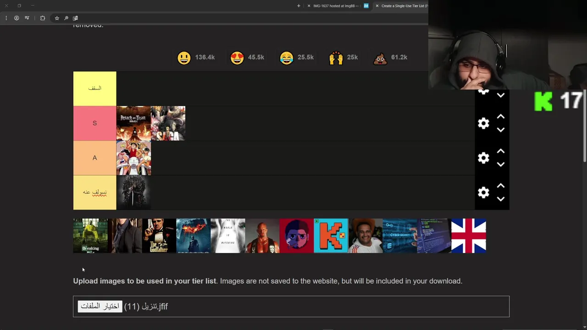Click the yellow نسولف عنه tier label

[94, 192]
